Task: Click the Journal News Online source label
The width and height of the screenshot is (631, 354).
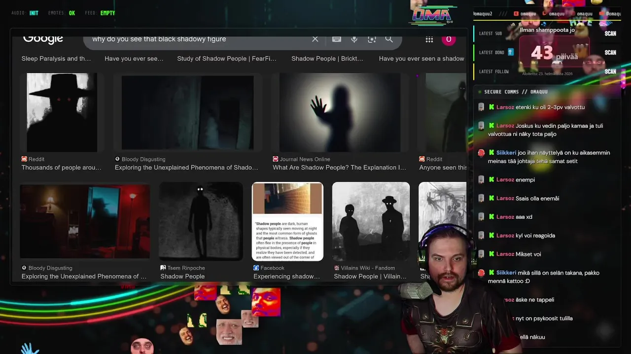Action: point(305,159)
